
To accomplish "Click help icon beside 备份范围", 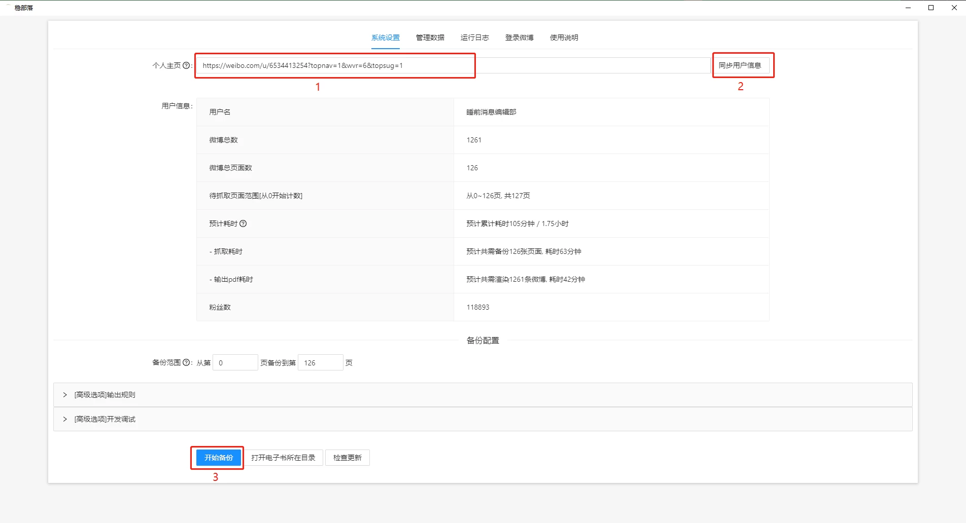I will 187,362.
